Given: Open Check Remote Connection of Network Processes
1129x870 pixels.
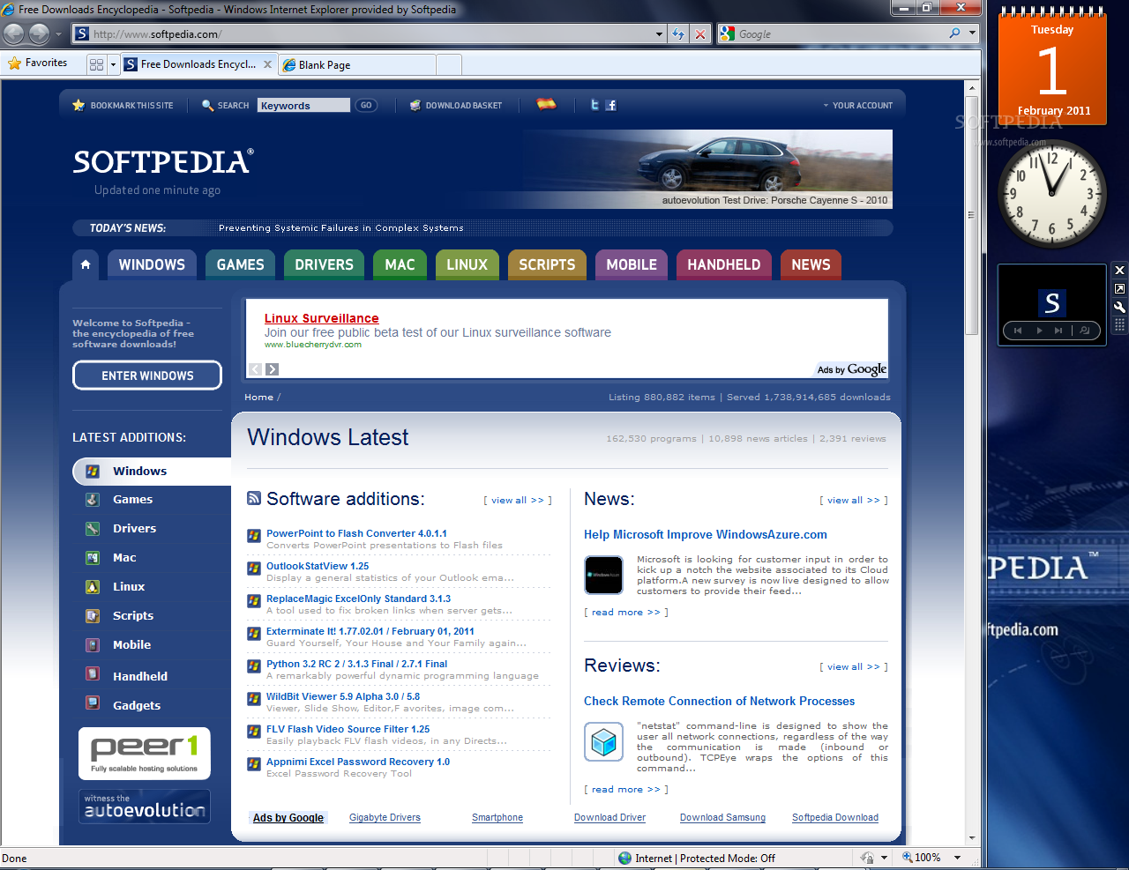Looking at the screenshot, I should 719,701.
